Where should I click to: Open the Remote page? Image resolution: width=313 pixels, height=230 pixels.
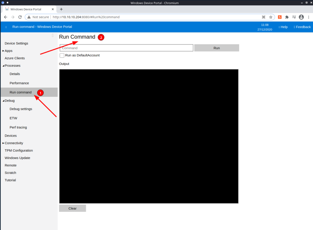pyautogui.click(x=11, y=165)
